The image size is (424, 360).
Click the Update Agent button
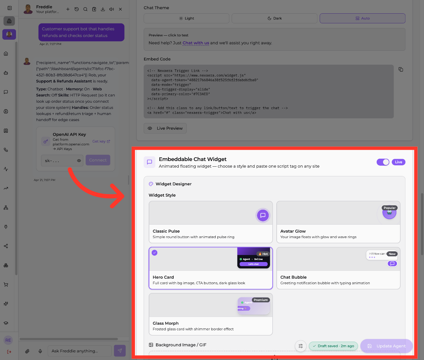(x=387, y=346)
